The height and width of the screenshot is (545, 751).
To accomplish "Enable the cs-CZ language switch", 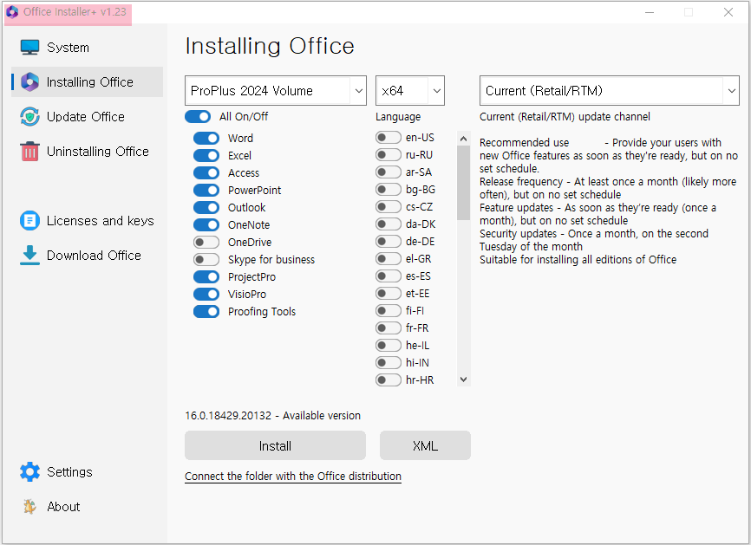I will point(389,207).
